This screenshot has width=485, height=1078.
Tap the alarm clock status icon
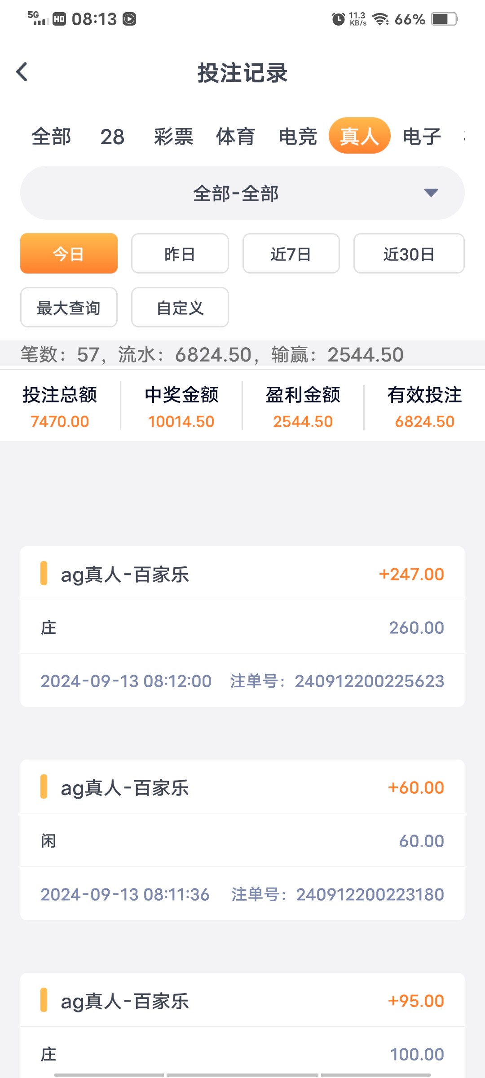click(x=338, y=19)
